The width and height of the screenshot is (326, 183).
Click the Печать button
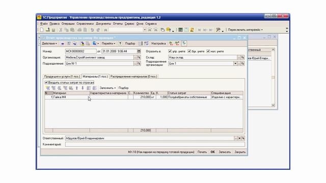point(202,152)
